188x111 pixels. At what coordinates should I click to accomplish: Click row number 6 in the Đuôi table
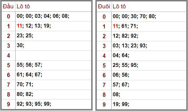104,75
